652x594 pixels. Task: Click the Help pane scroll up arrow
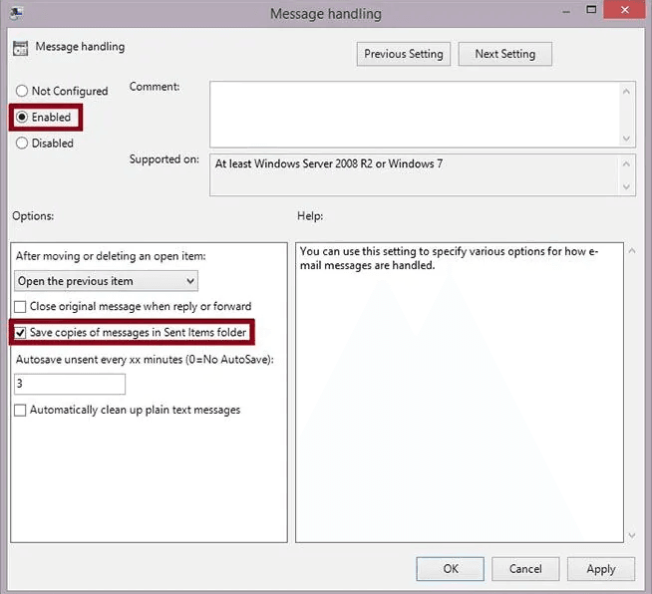pos(632,250)
